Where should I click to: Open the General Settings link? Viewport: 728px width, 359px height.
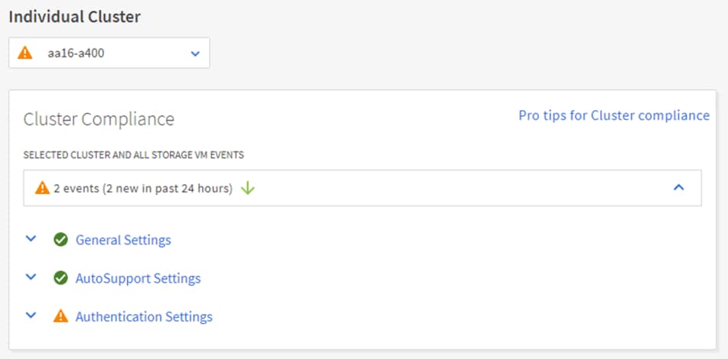click(x=123, y=240)
